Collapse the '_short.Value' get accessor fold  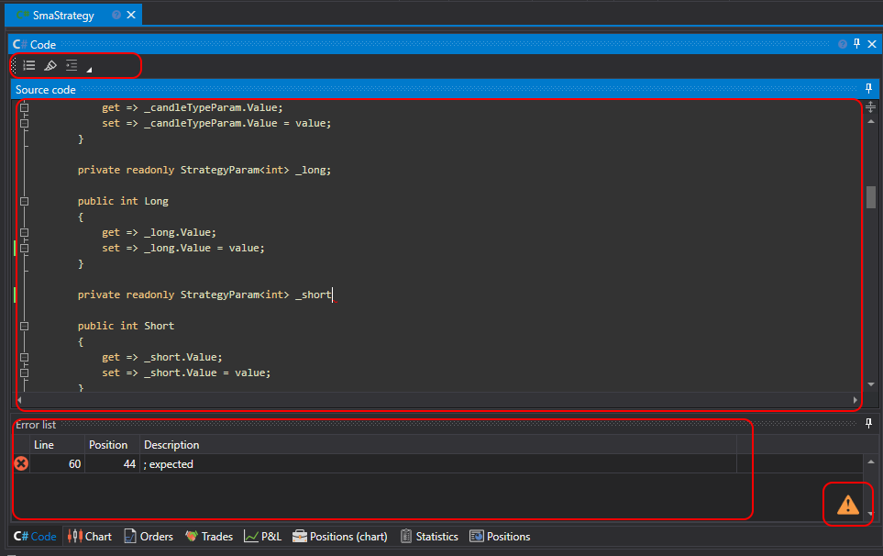click(x=24, y=357)
